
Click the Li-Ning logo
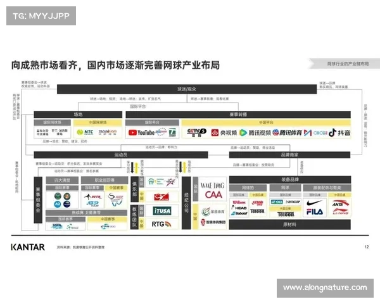pyautogui.click(x=341, y=212)
